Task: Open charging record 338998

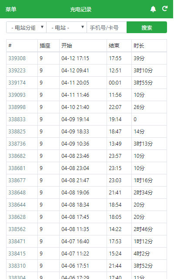Action: pos(17,107)
